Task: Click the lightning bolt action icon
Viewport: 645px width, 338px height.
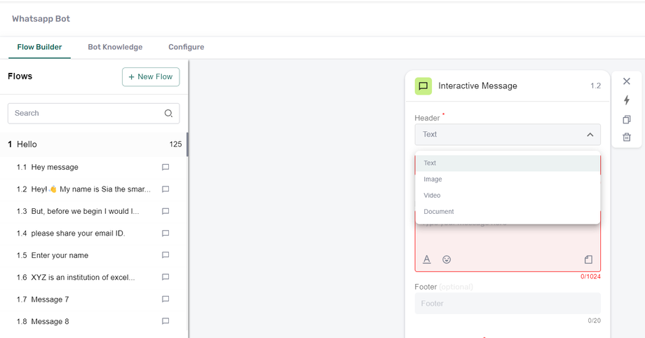Action: (627, 100)
